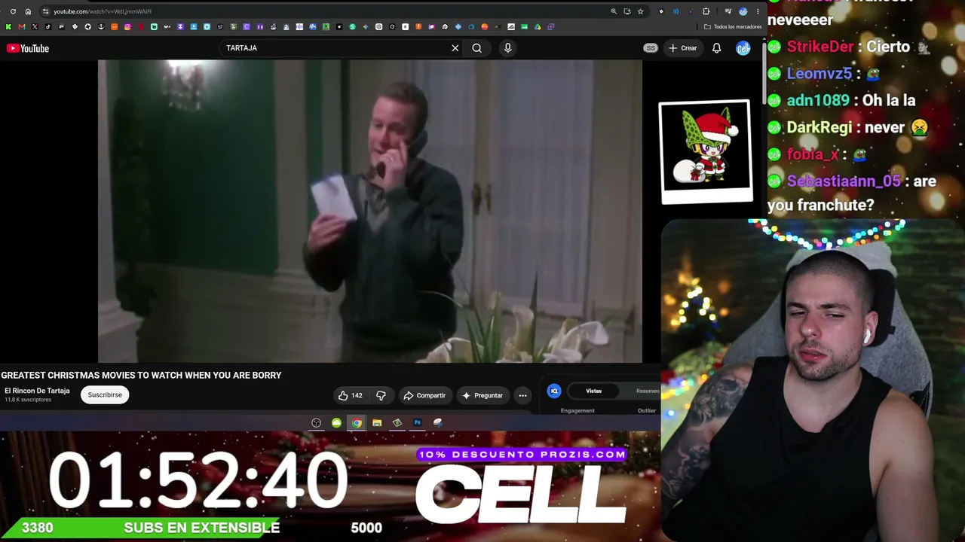
Task: Click the youtube.com address bar
Action: 324,11
